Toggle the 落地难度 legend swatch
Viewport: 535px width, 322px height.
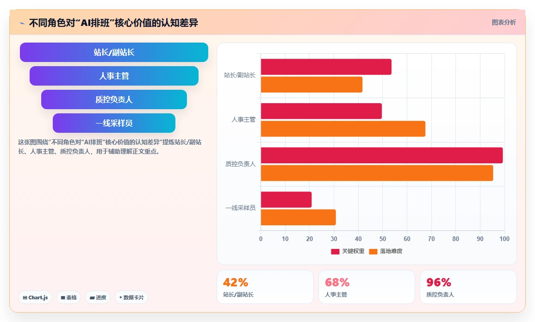(373, 251)
